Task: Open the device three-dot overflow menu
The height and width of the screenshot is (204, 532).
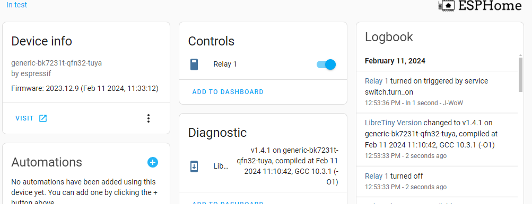Action: [149, 118]
